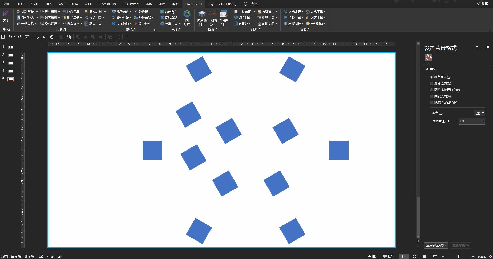
Task: Open the 三维工具 dropdown
Action: pos(179,23)
